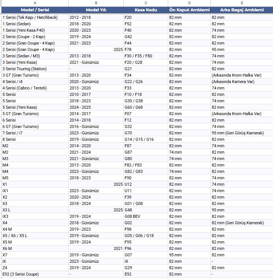The height and width of the screenshot is (279, 273).
Task: Select the G87 body code cell
Action: tap(146, 152)
